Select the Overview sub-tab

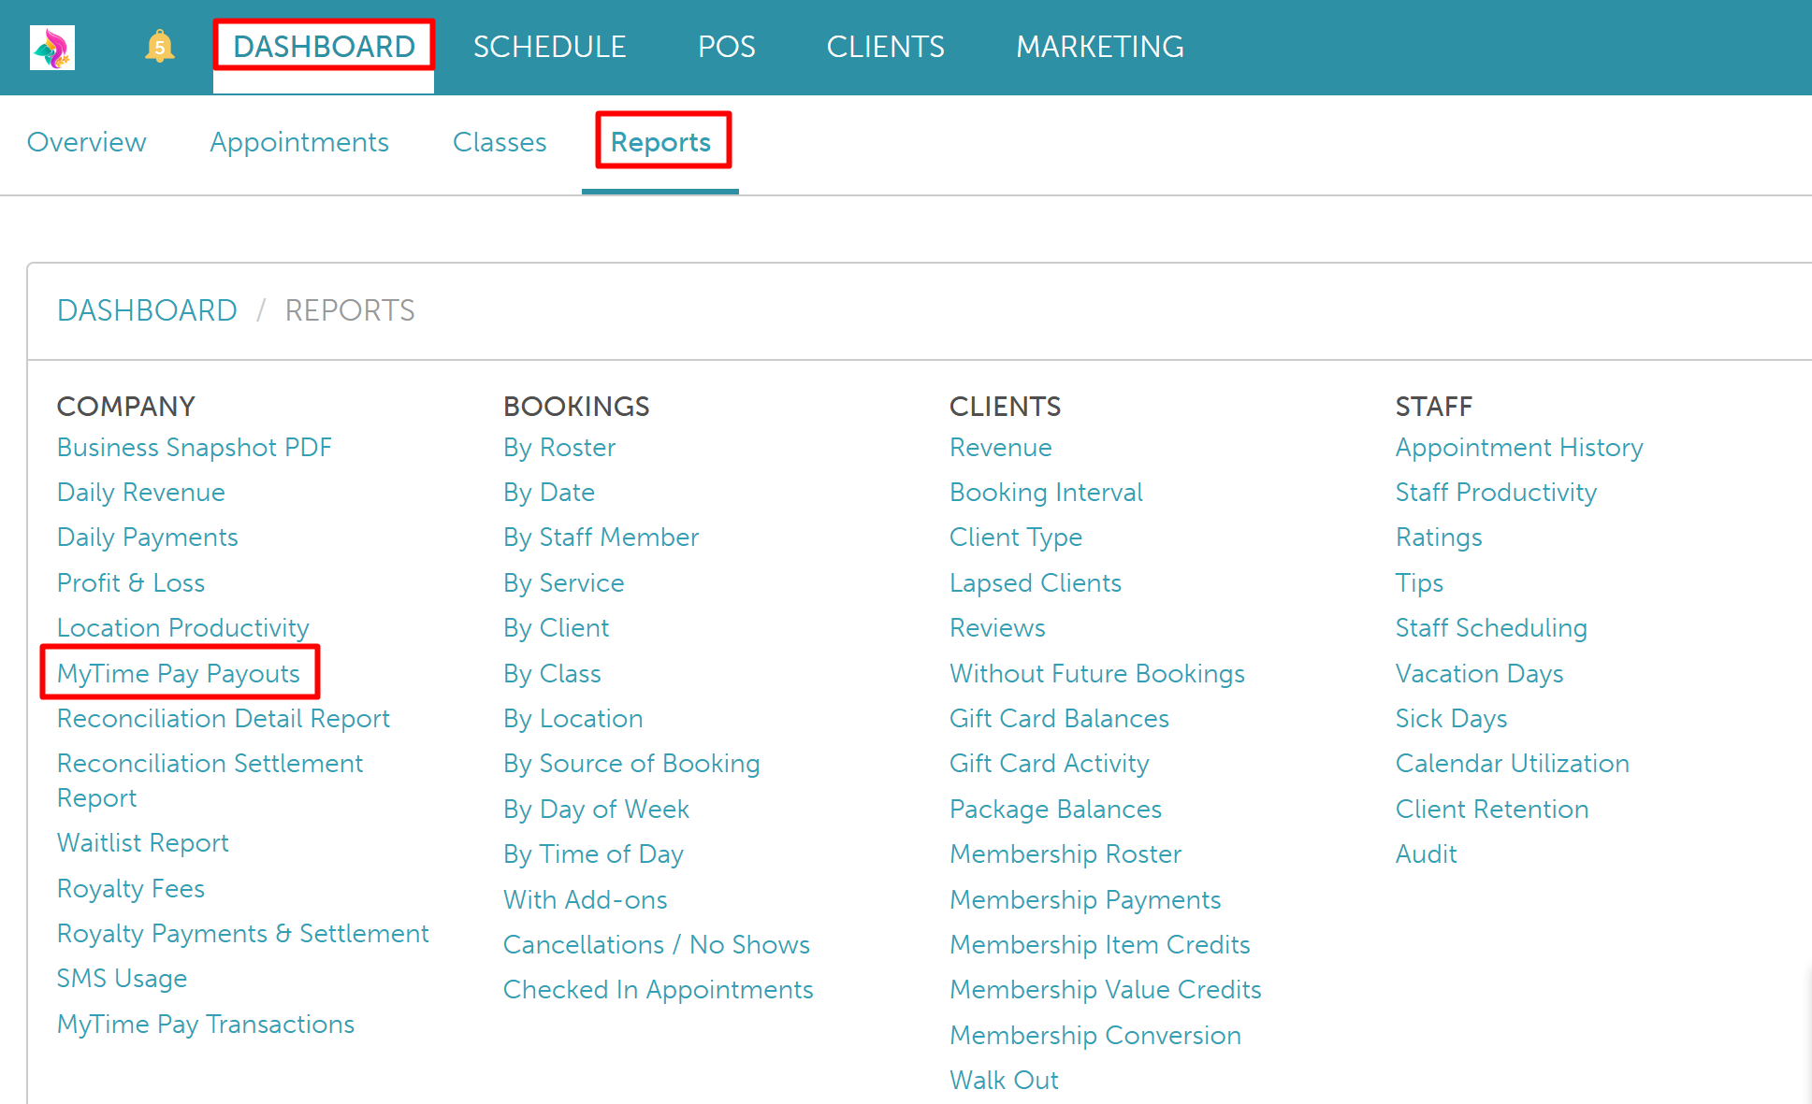pos(87,142)
